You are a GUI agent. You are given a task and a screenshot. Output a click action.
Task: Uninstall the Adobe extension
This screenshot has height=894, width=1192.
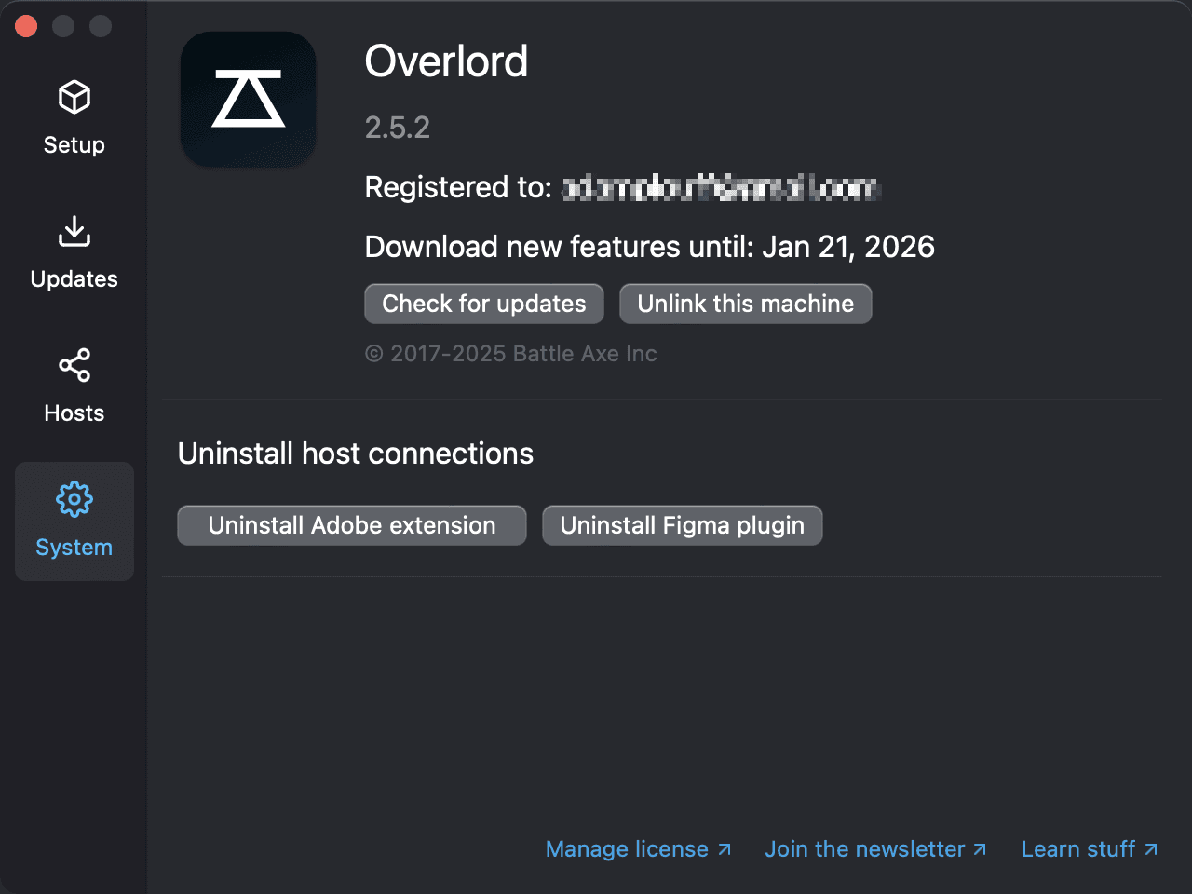tap(351, 525)
